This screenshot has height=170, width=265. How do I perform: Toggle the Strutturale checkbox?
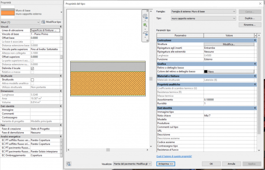32,80
